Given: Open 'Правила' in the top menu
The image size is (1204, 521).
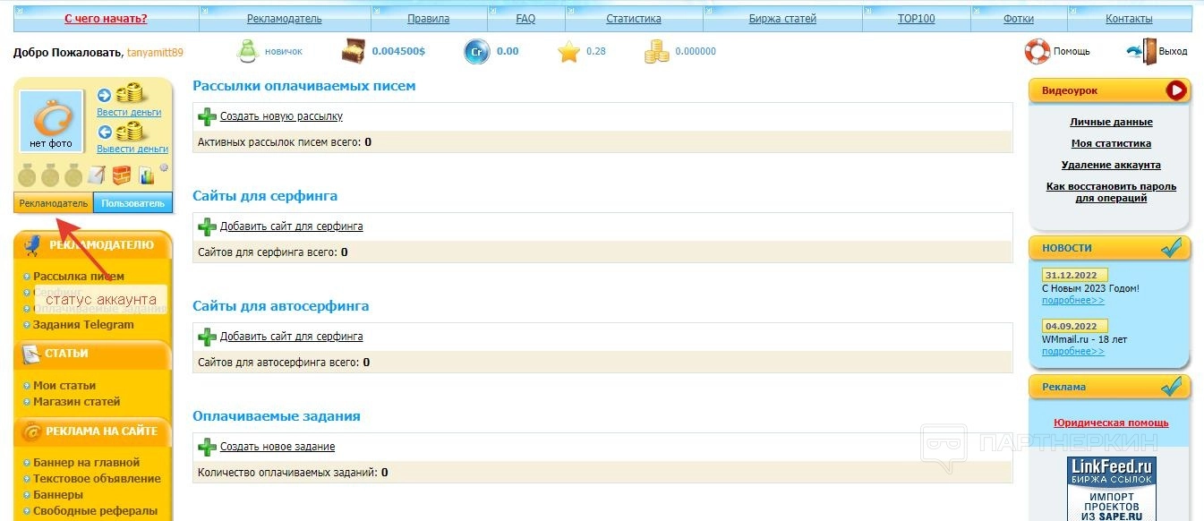Looking at the screenshot, I should [428, 18].
